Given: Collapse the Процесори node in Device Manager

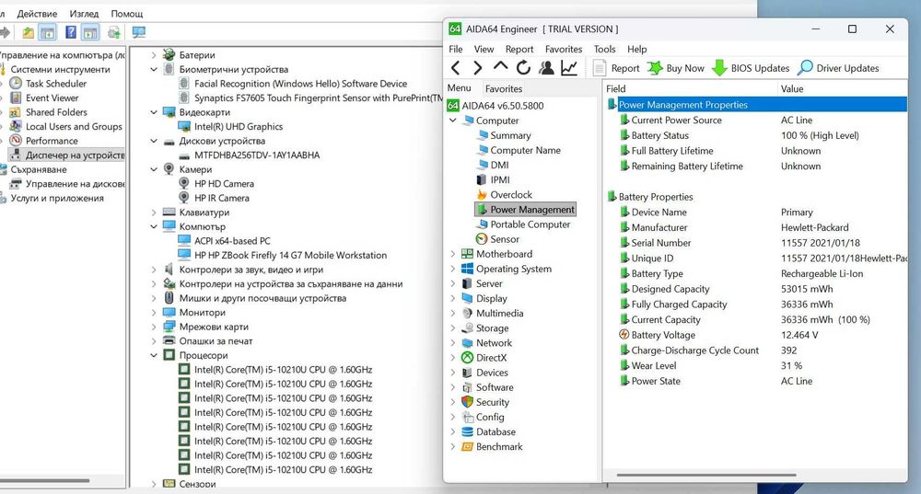Looking at the screenshot, I should tap(154, 355).
